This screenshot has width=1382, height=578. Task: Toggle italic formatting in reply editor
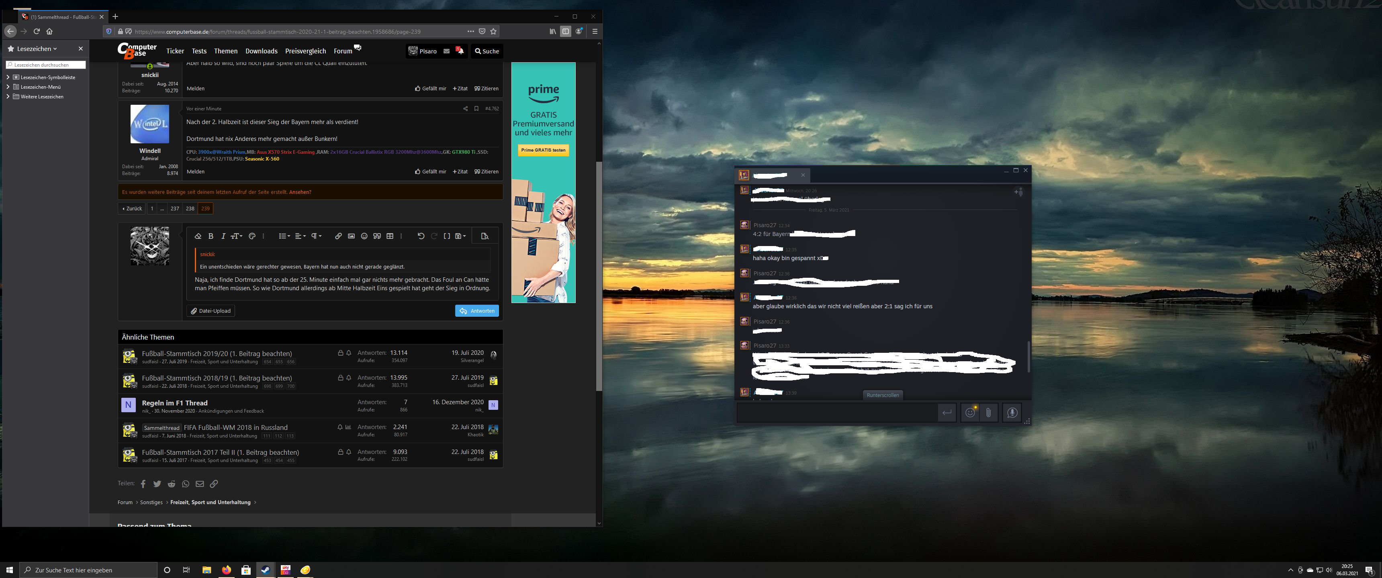point(223,236)
